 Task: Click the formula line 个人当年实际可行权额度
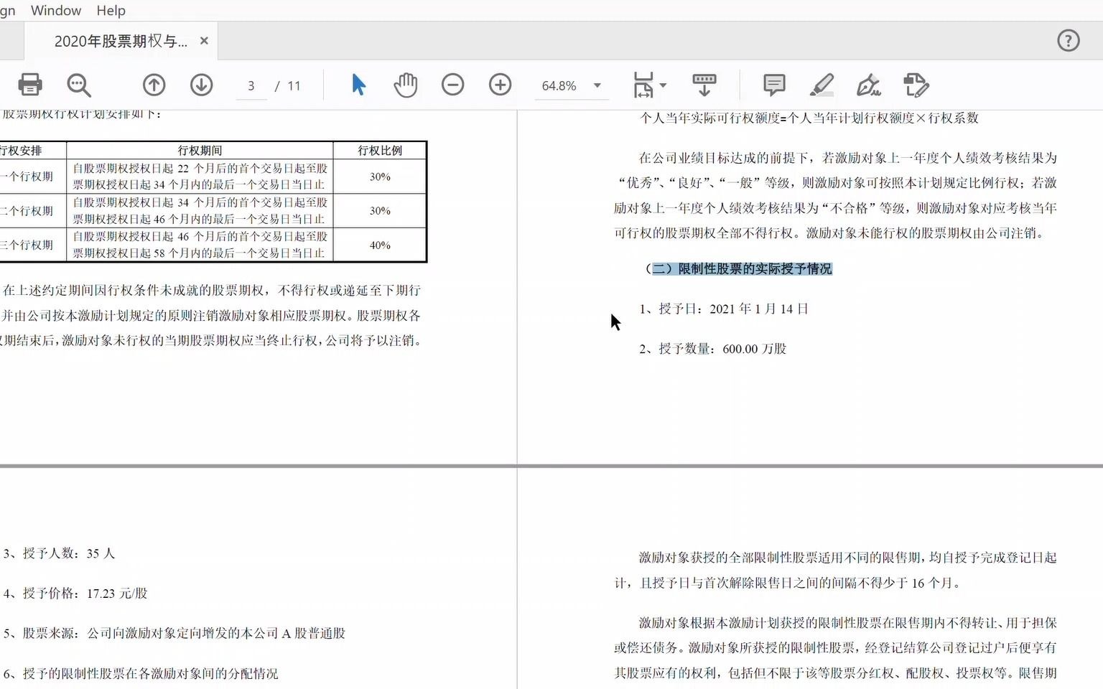[809, 118]
